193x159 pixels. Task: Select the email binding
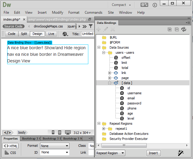click(x=131, y=98)
